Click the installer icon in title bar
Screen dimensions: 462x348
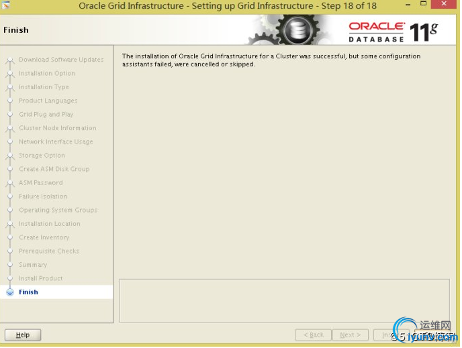pyautogui.click(x=5, y=5)
